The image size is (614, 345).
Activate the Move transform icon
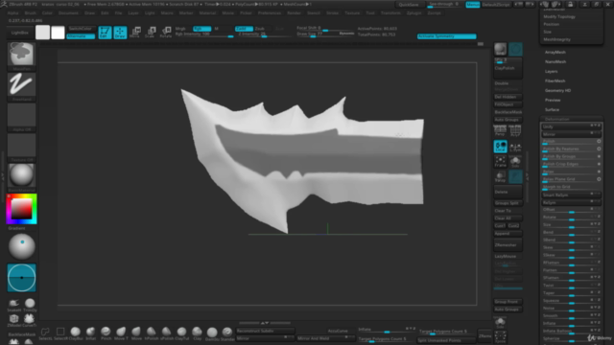pyautogui.click(x=134, y=33)
